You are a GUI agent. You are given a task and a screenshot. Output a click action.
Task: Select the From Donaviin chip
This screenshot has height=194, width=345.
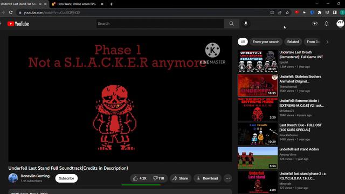pos(313,42)
